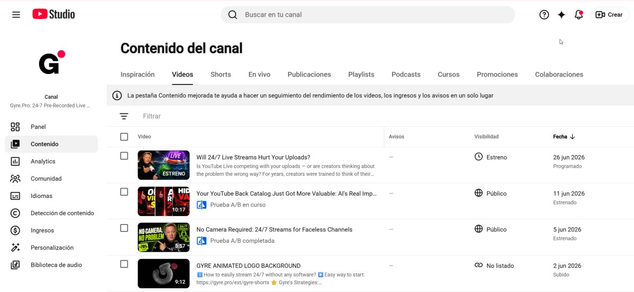Screen dimensions: 634x292
Task: Click the Crear button
Action: (610, 15)
